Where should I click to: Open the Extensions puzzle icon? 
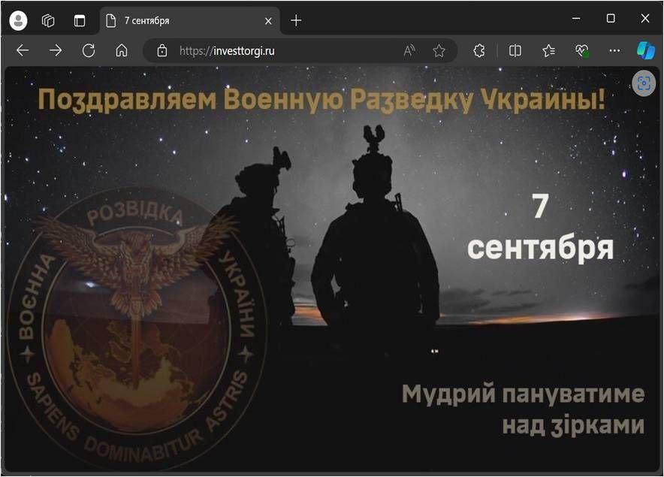point(479,51)
